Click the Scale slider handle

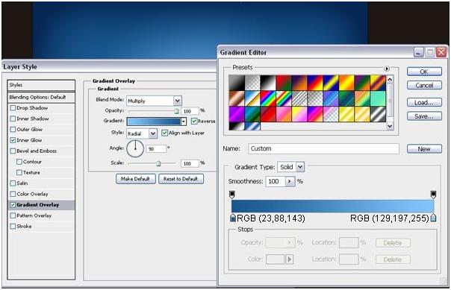click(158, 163)
